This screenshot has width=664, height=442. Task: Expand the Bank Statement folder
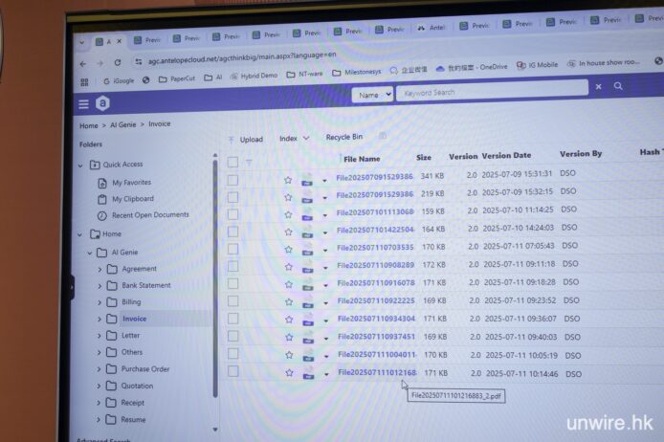(x=100, y=286)
